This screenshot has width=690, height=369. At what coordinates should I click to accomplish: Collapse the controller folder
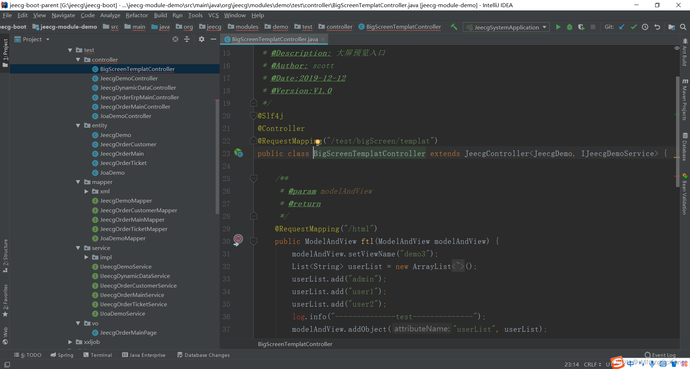point(78,60)
